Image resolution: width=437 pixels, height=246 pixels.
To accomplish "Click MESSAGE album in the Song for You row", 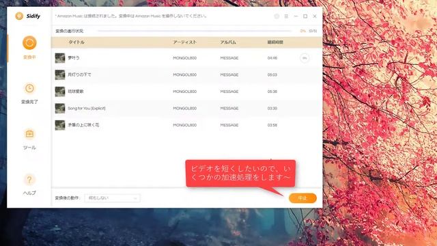I will pos(229,108).
